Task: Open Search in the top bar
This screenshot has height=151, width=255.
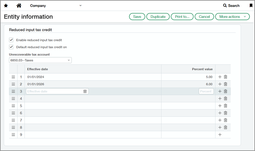Action: 231,6
